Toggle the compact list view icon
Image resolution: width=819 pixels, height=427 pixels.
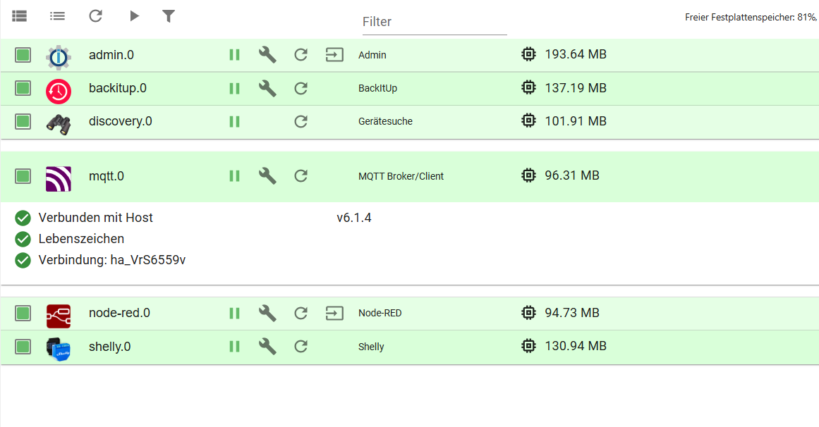(58, 16)
